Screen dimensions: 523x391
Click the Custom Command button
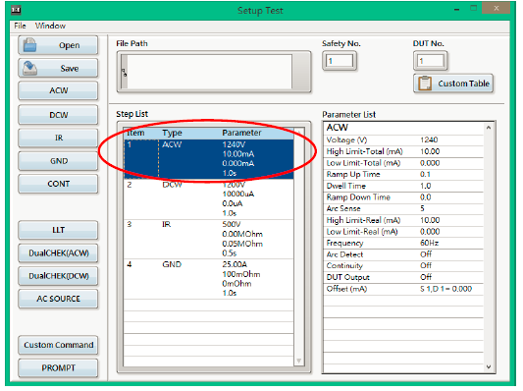click(x=58, y=345)
